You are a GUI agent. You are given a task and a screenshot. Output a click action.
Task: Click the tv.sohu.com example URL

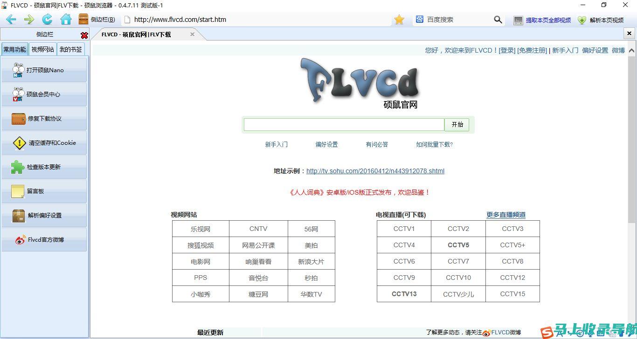coord(375,171)
